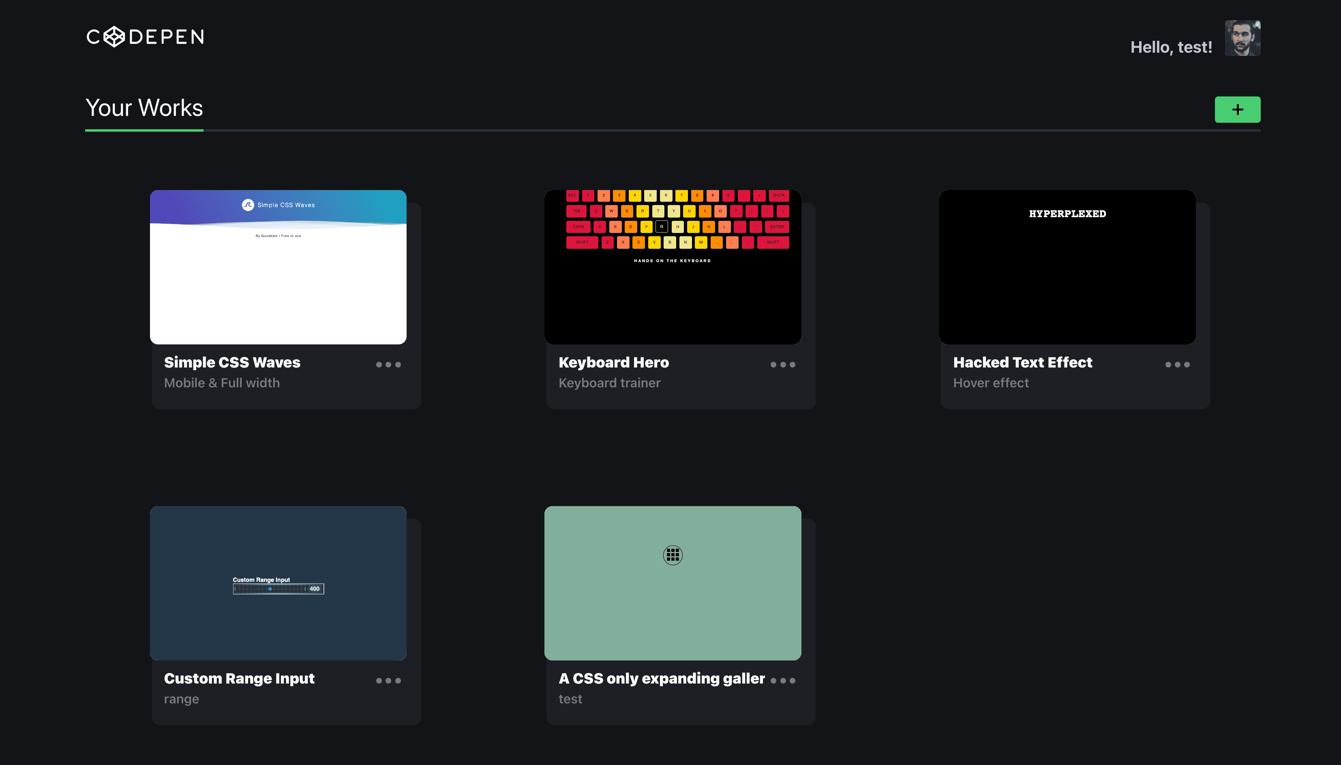Click the 'Hello, test!' greeting
This screenshot has width=1341, height=765.
pyautogui.click(x=1171, y=46)
